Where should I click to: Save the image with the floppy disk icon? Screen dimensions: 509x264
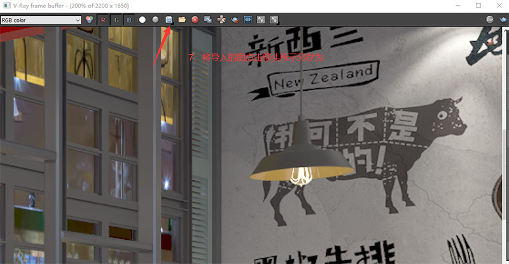coord(169,20)
